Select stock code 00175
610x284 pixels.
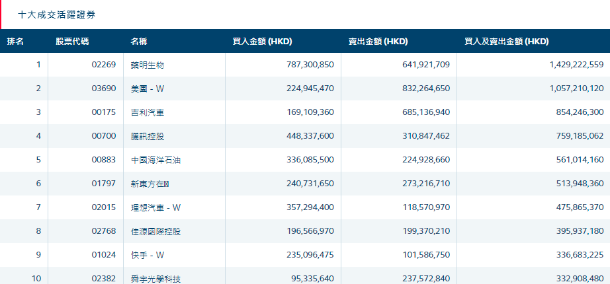(104, 112)
